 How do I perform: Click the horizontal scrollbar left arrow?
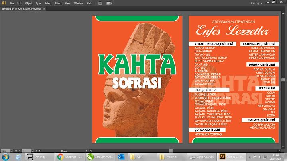91,151
